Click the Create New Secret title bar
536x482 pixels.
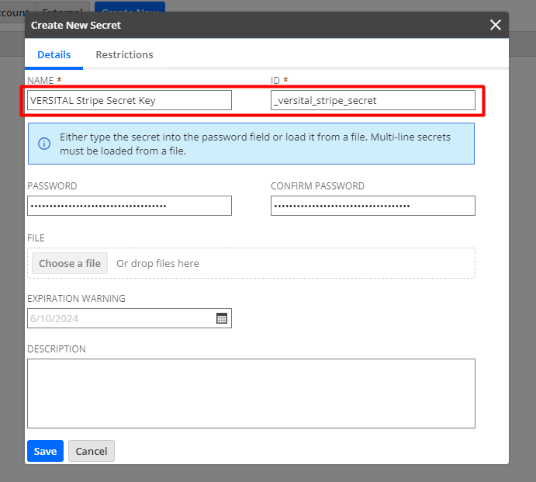point(233,25)
